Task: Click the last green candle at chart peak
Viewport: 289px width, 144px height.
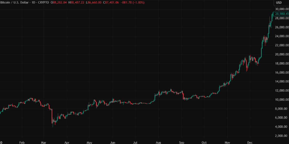Action: [272, 16]
